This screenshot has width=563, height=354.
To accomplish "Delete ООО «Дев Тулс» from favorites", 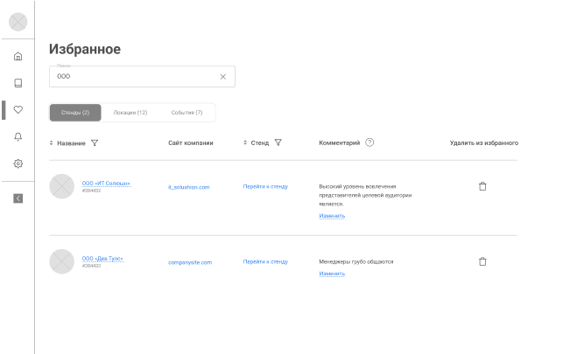I will 482,261.
